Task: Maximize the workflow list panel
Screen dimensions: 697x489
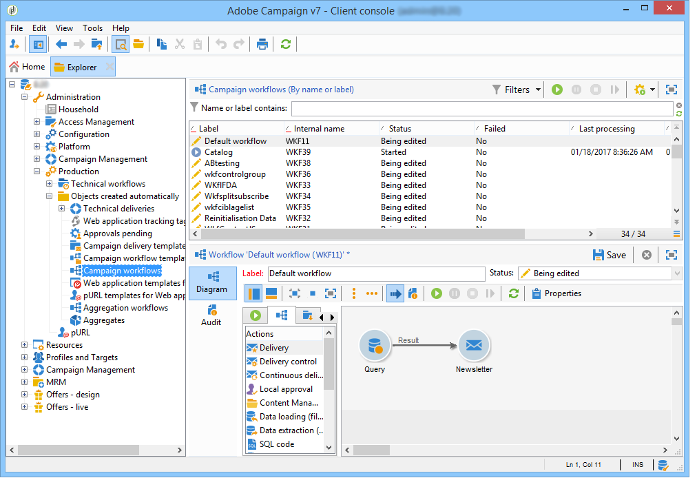Action: pos(672,90)
